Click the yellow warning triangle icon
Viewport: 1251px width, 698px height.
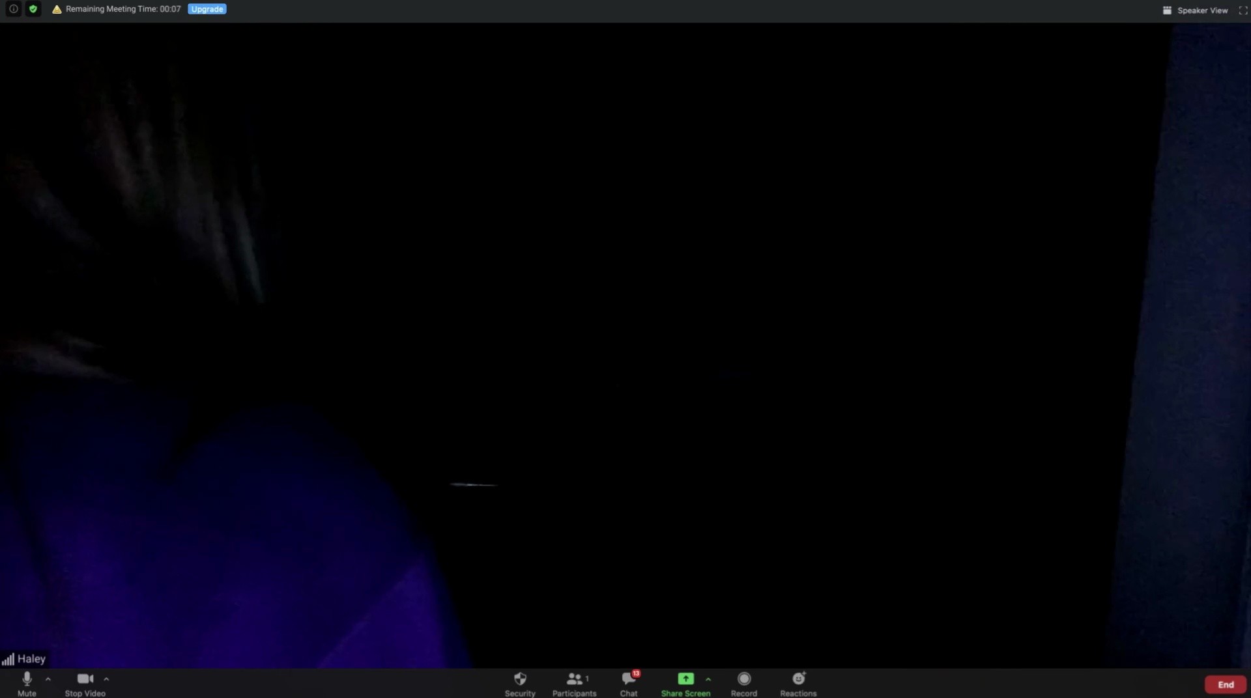57,9
